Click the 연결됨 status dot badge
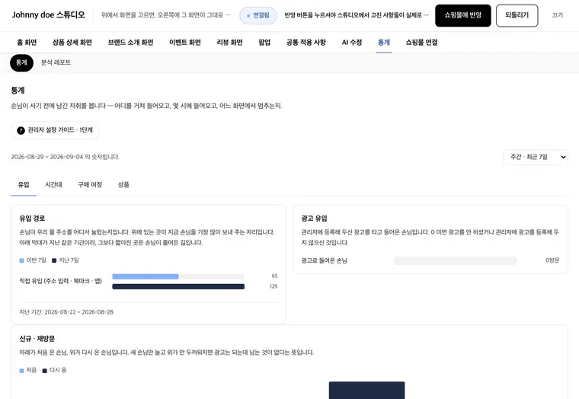The height and width of the screenshot is (399, 579). click(258, 15)
